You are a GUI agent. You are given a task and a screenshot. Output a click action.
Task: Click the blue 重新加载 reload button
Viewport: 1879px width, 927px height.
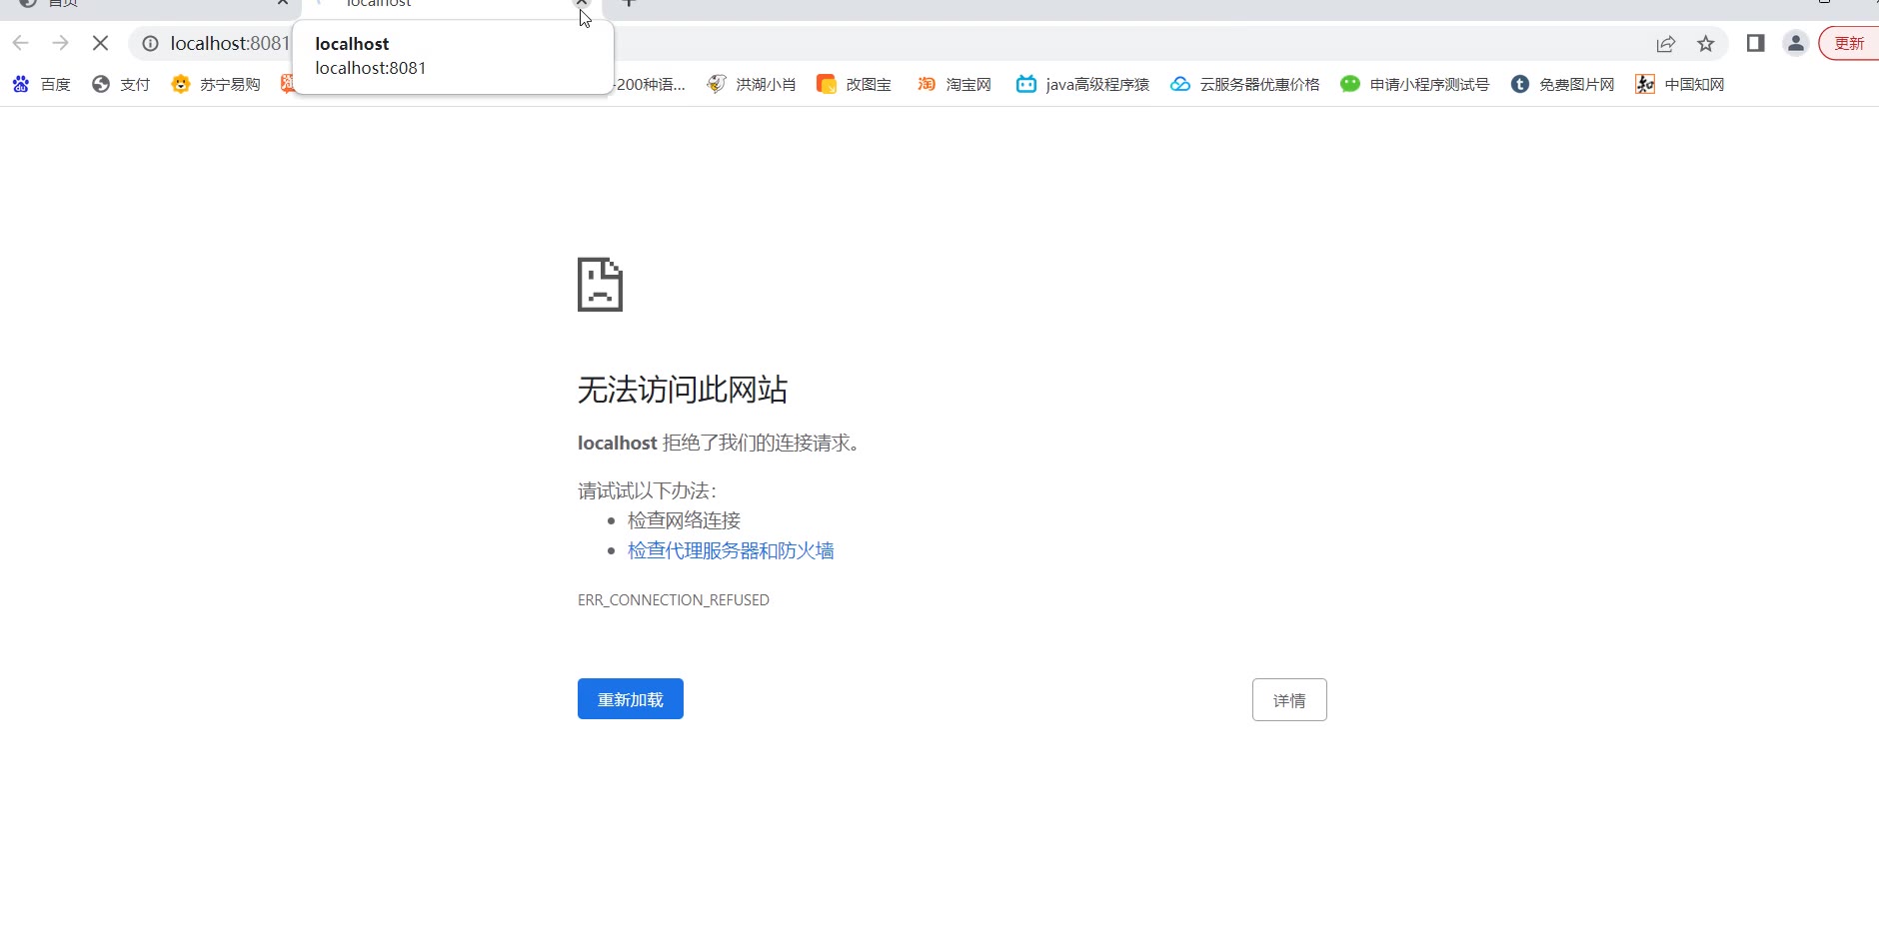[631, 699]
